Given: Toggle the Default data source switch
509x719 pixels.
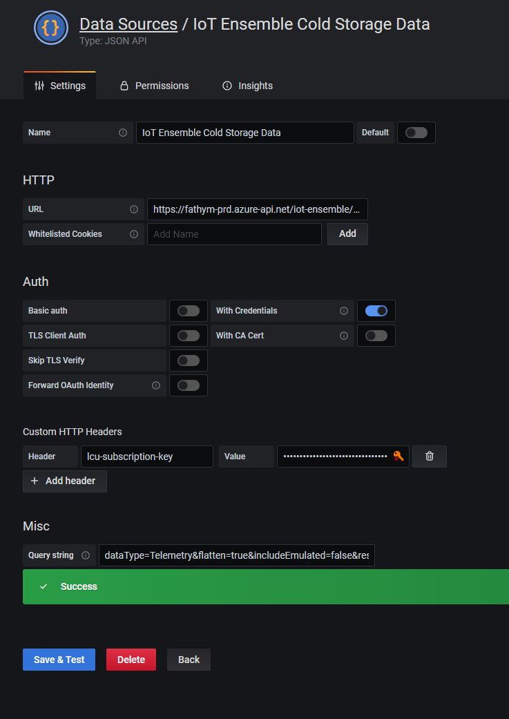Looking at the screenshot, I should pos(416,133).
